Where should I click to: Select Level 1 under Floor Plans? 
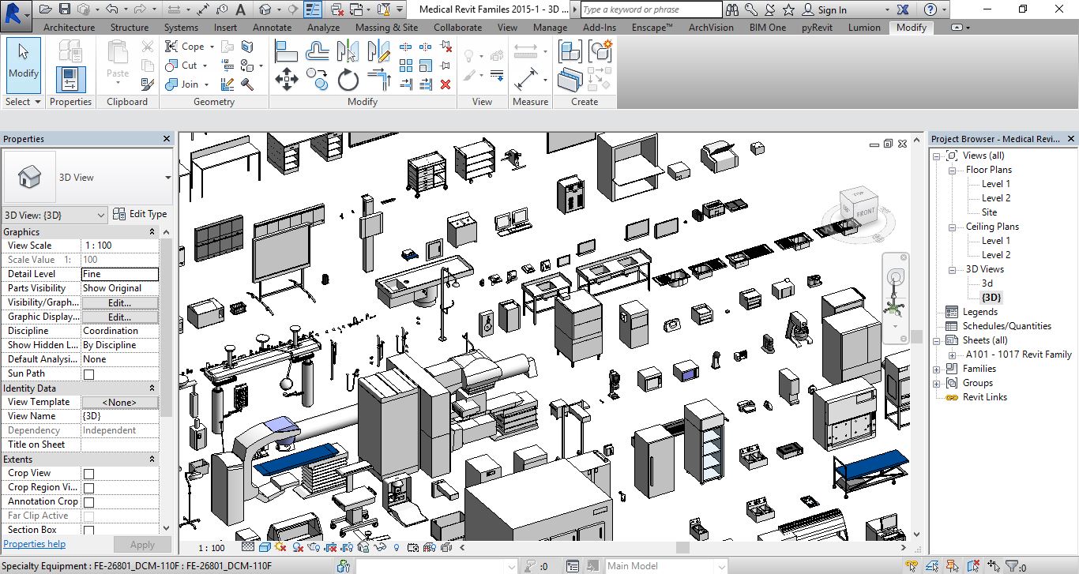click(995, 184)
